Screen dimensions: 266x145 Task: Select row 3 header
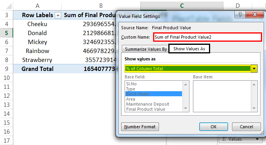7,15
